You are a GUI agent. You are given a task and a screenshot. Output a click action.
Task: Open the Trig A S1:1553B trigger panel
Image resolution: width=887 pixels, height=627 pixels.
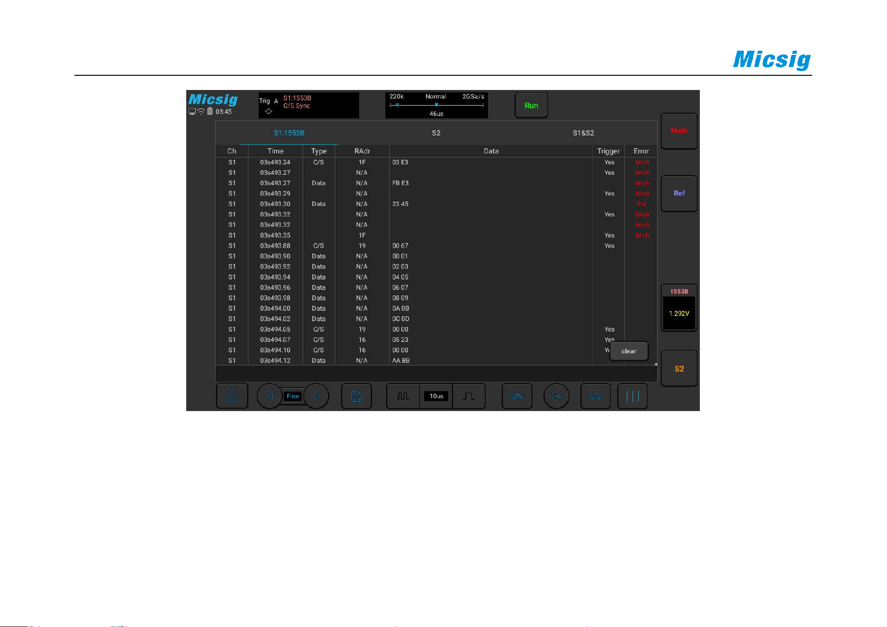tap(308, 105)
